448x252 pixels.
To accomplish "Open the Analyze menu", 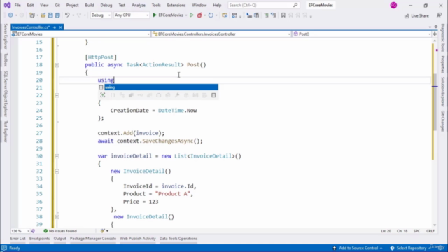I will click(139, 5).
